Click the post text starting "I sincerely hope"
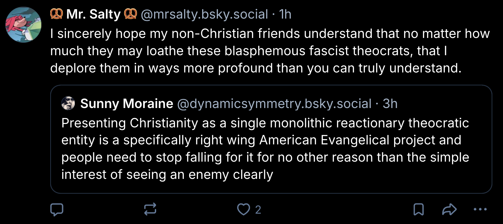The width and height of the screenshot is (503, 224). tap(270, 51)
